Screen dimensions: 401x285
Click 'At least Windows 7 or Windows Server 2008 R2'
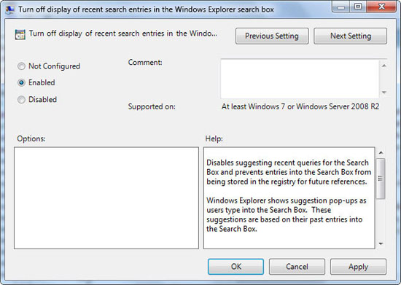pos(300,106)
